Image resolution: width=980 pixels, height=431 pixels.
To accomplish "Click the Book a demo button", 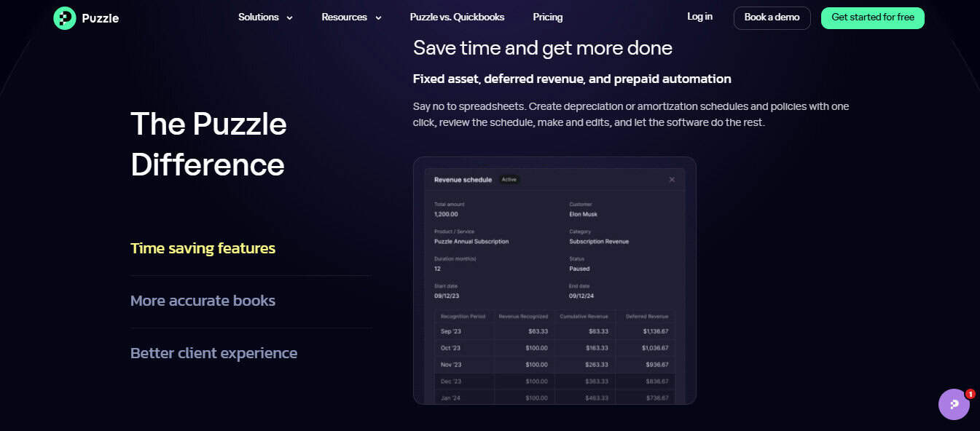I will [x=772, y=17].
